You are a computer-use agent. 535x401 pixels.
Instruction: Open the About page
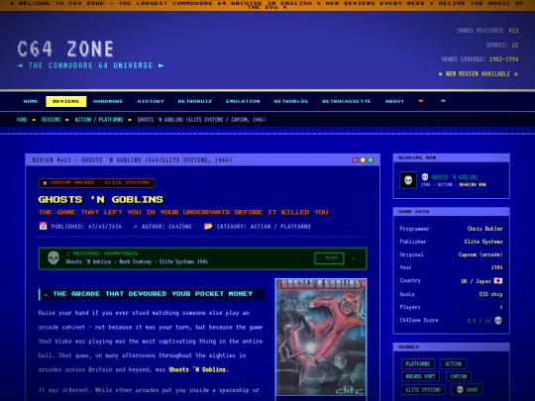[x=394, y=101]
